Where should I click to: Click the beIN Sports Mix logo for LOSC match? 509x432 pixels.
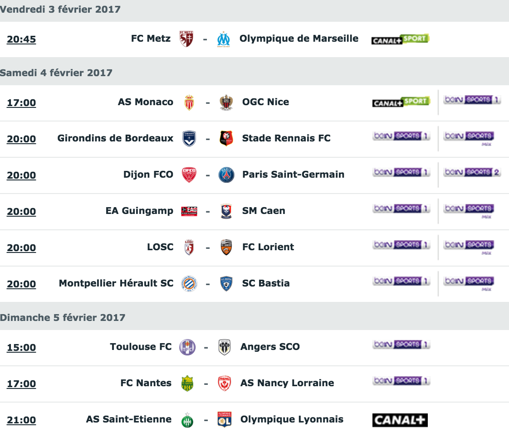tap(469, 248)
